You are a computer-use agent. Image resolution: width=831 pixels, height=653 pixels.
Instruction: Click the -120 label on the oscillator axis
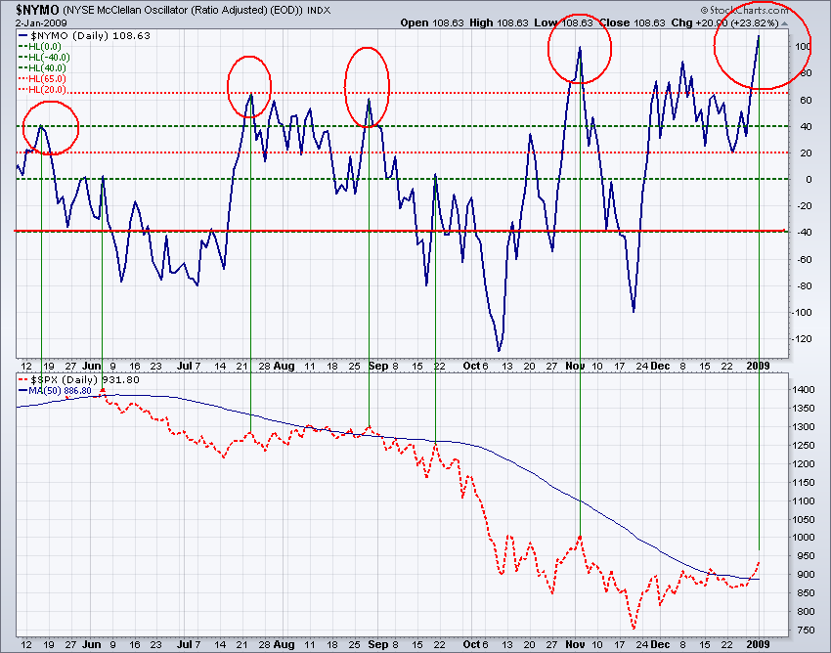pos(802,339)
